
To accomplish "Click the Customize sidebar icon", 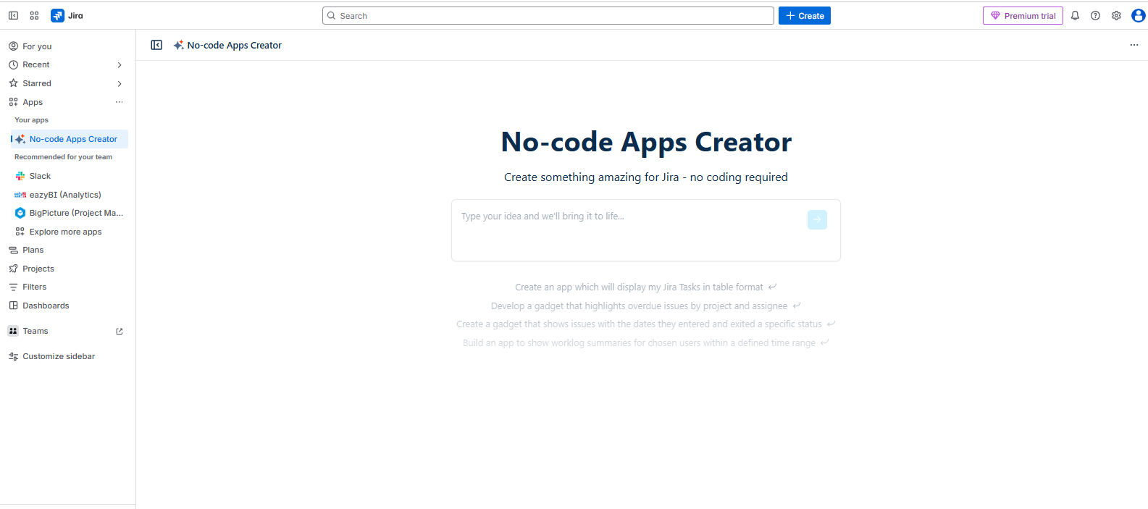I will click(13, 356).
